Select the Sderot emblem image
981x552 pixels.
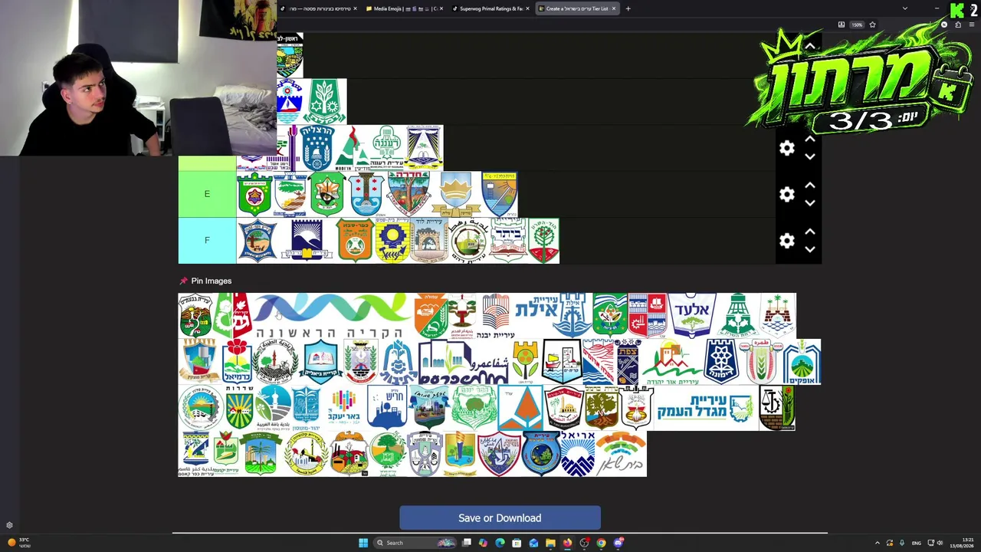[239, 408]
